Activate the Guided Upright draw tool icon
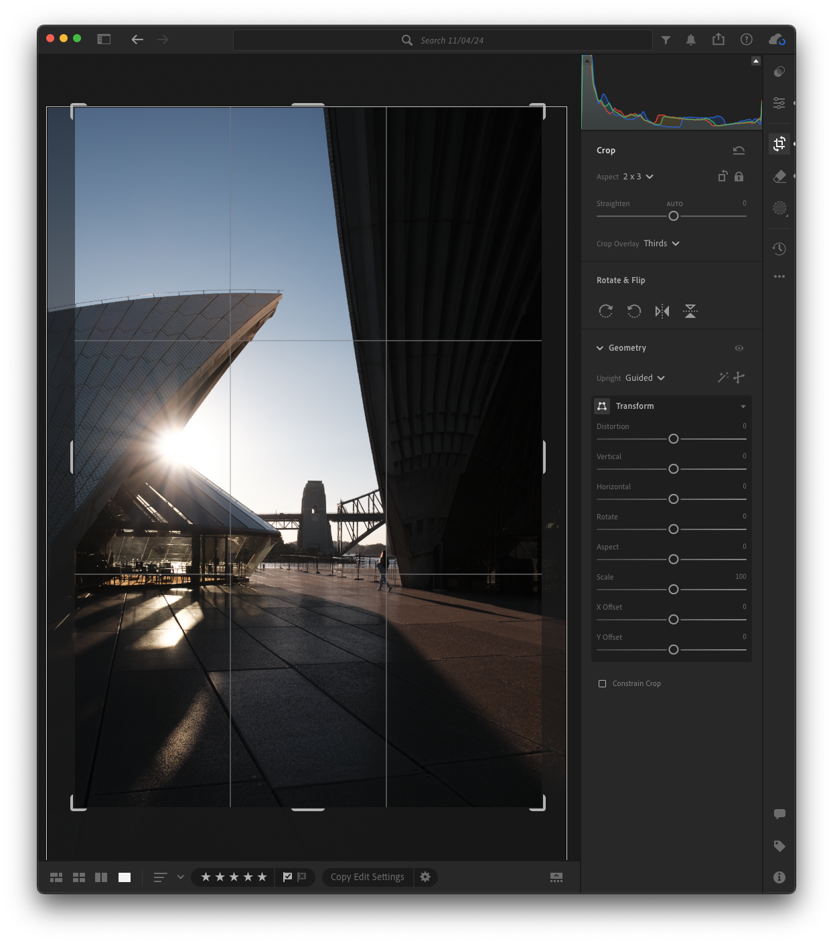The width and height of the screenshot is (833, 943). 739,377
